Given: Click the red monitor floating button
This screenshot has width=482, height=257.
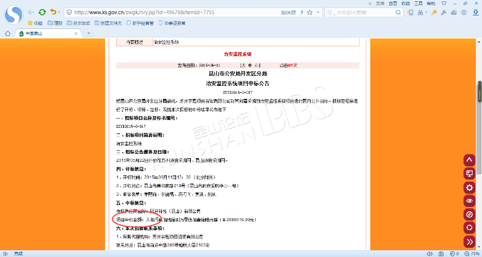Looking at the screenshot, I should (470, 174).
